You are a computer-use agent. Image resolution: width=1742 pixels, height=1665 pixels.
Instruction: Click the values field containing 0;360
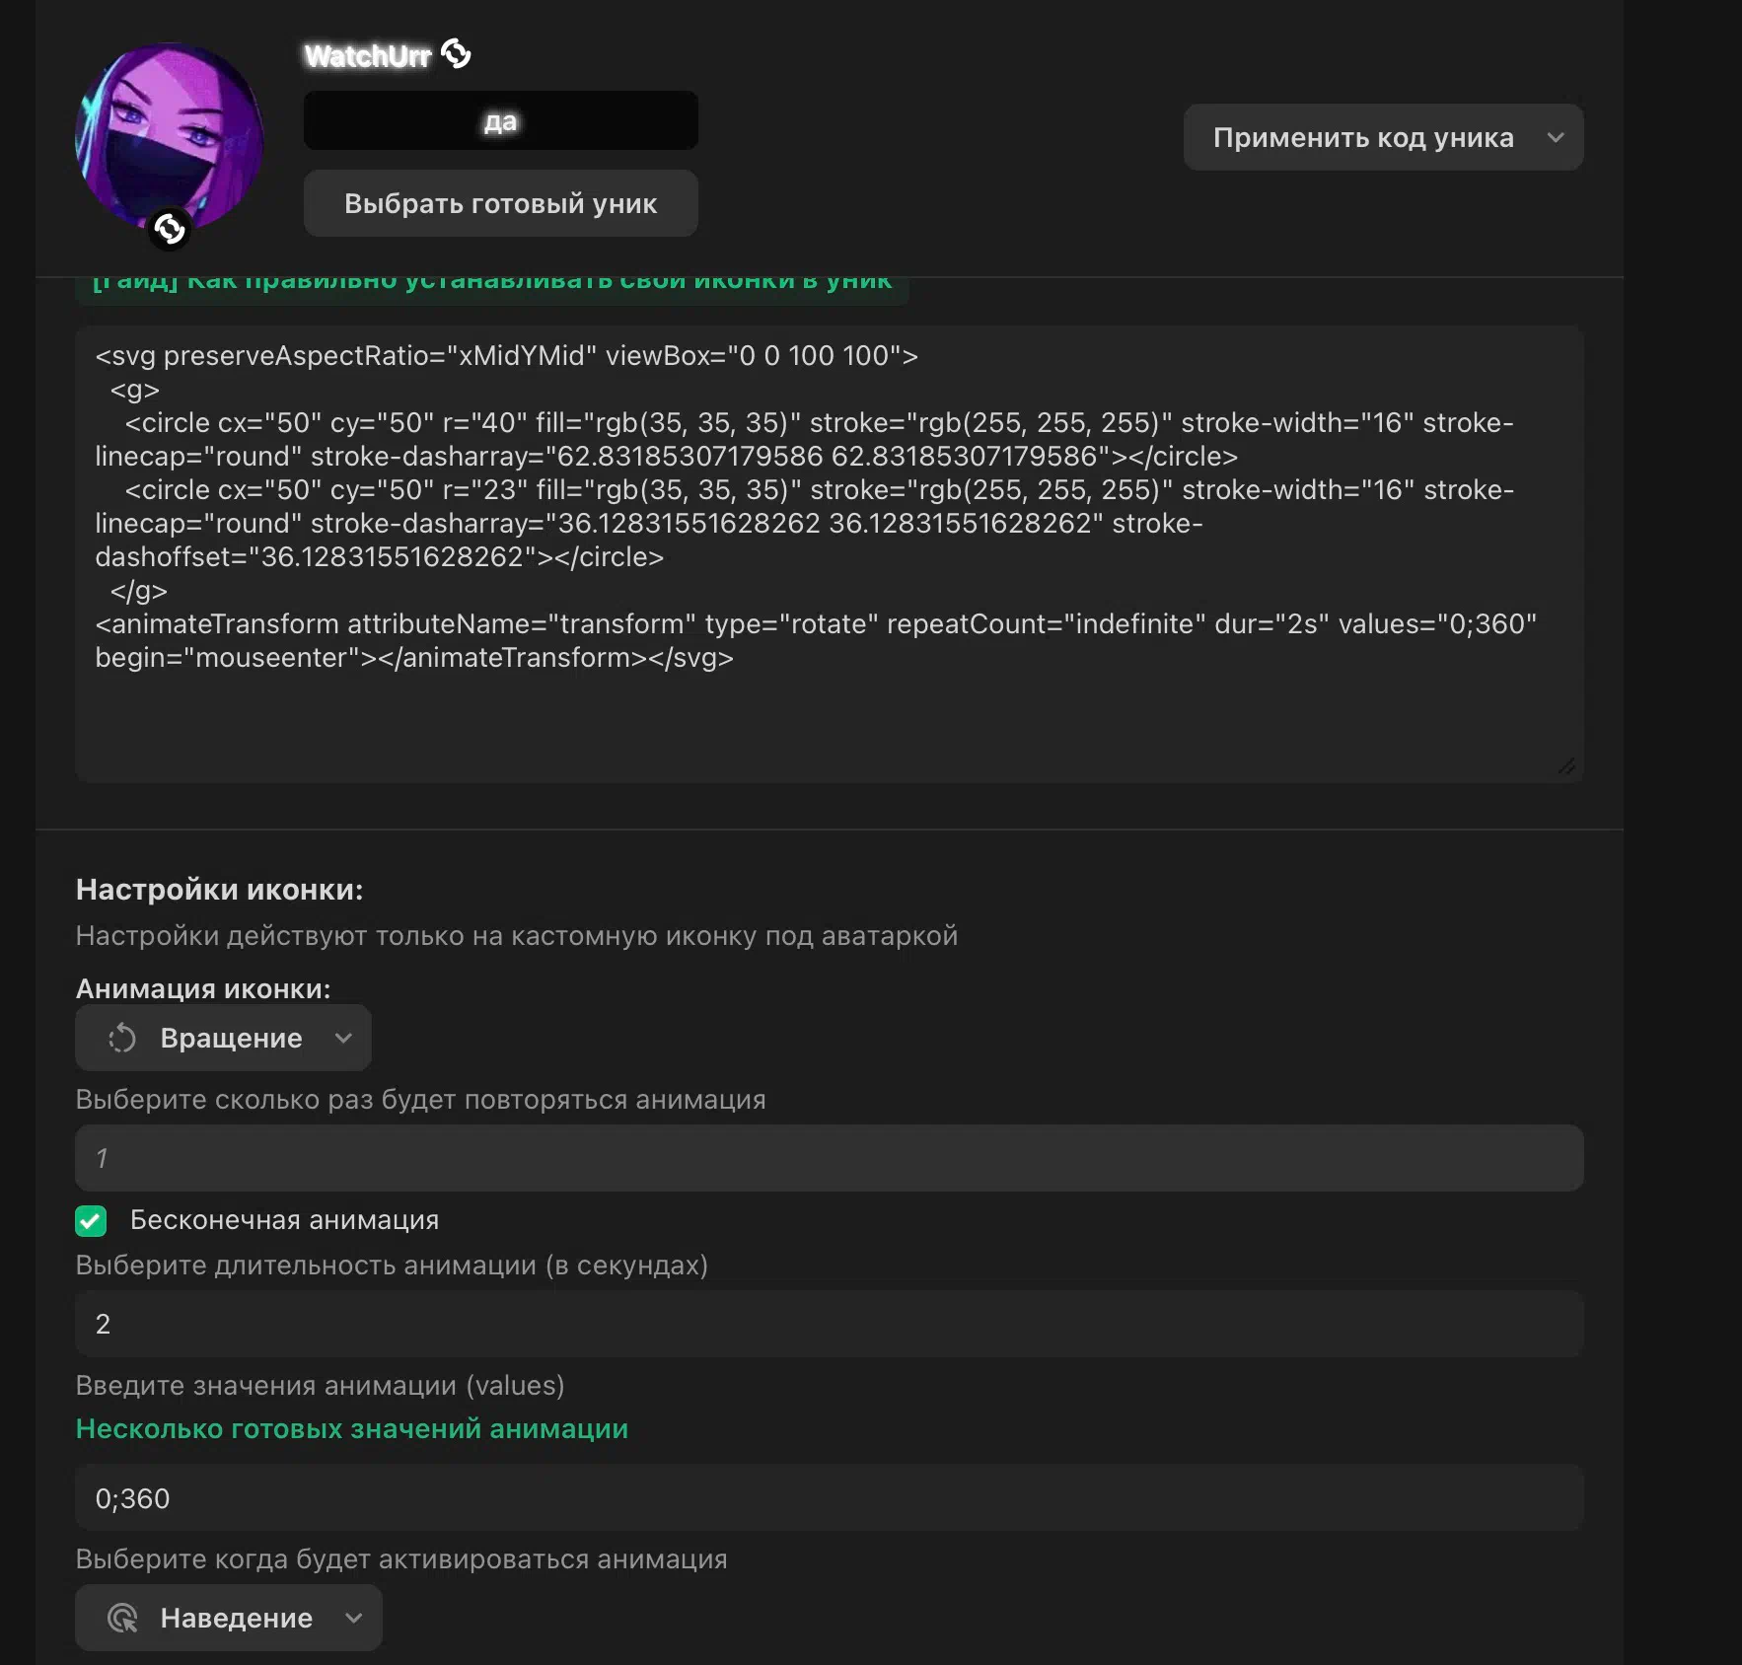tap(830, 1498)
